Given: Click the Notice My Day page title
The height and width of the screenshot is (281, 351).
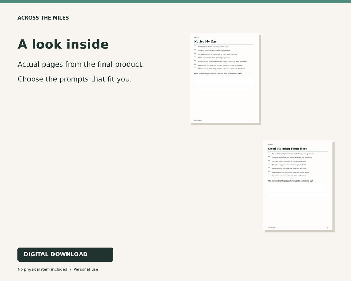Looking at the screenshot, I should 205,42.
